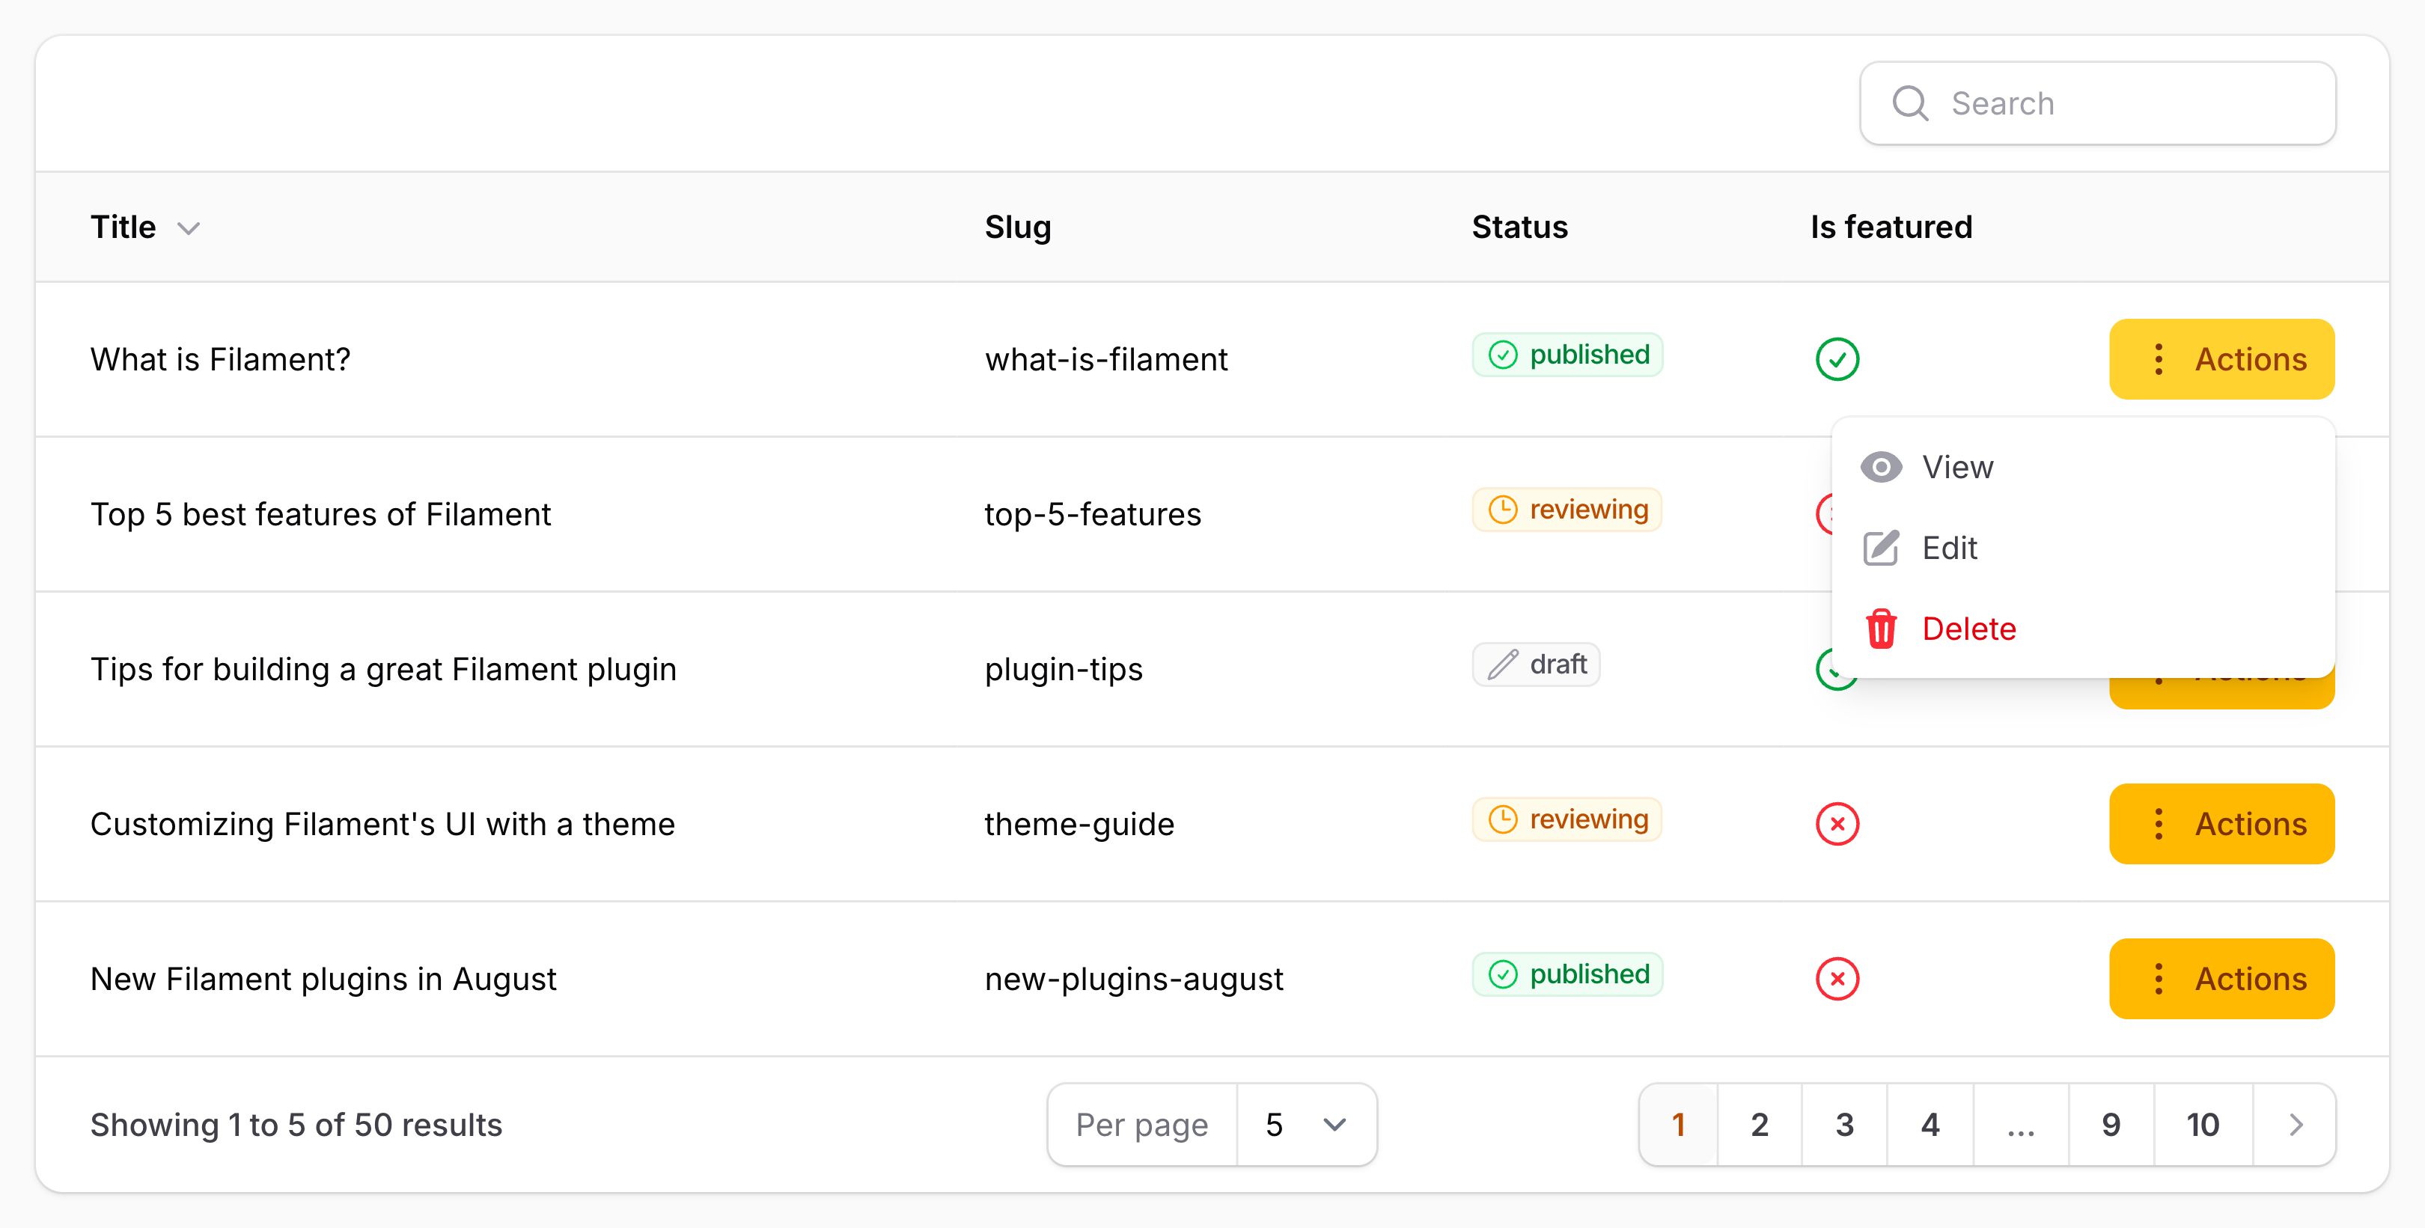Click the checkmark icon in new-plugins-august published badge
The height and width of the screenshot is (1228, 2425).
pos(1502,975)
